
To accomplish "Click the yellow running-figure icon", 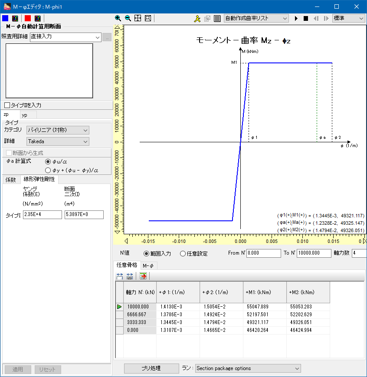I will (x=197, y=19).
